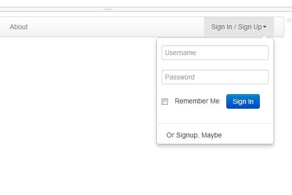Submit login with the Sign In button
Image resolution: width=292 pixels, height=195 pixels.
tap(243, 101)
